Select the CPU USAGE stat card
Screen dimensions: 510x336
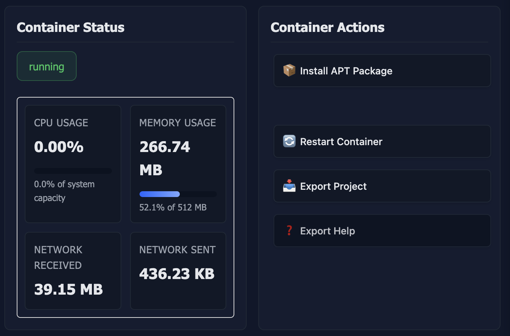click(x=73, y=163)
